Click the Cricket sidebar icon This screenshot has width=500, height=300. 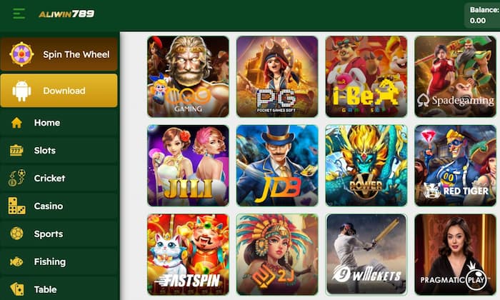click(17, 178)
